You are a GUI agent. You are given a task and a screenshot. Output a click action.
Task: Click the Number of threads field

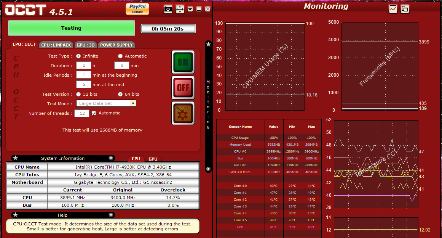82,113
